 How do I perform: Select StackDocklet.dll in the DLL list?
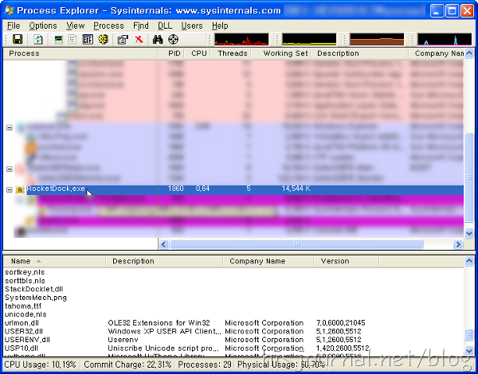(x=33, y=290)
